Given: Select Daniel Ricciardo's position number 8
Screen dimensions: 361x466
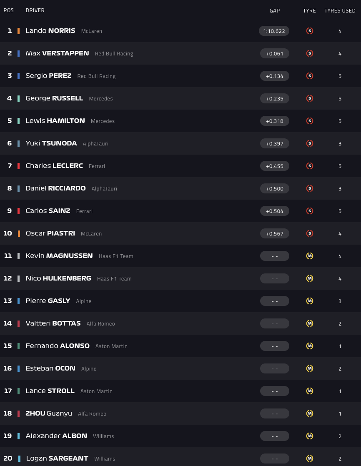Looking at the screenshot, I should coord(10,188).
